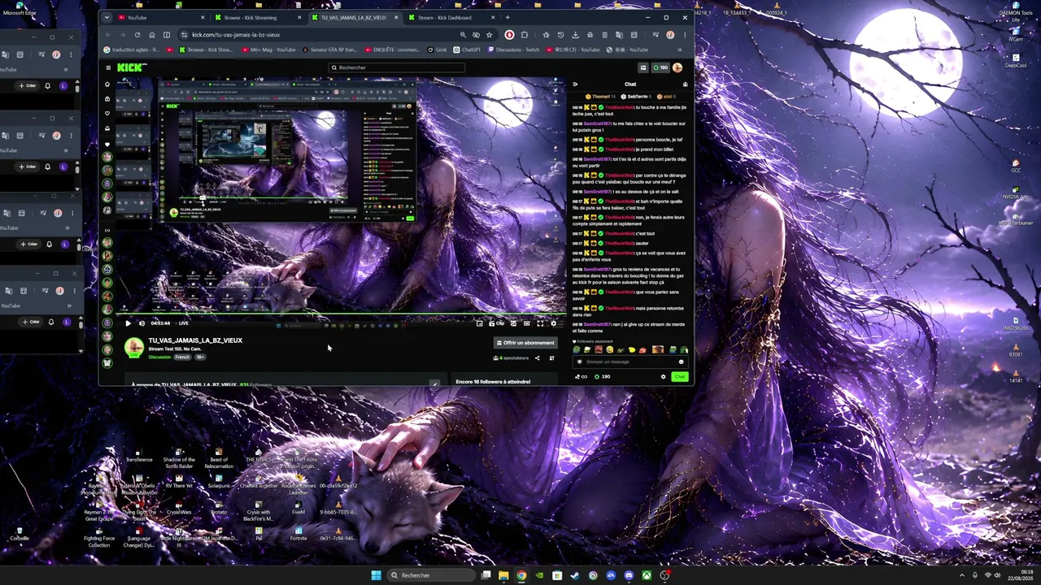
Task: Go back in browser history
Action: (x=109, y=35)
